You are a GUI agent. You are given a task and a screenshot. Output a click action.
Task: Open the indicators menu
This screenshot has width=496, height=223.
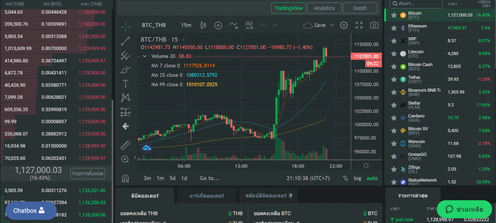pos(234,26)
